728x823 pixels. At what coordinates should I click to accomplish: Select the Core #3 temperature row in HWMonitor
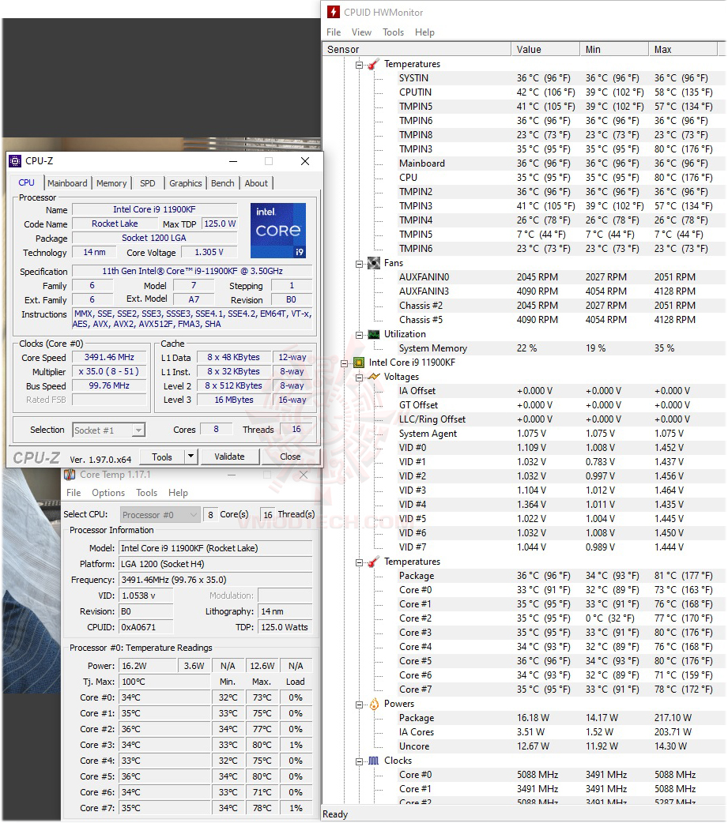561,633
